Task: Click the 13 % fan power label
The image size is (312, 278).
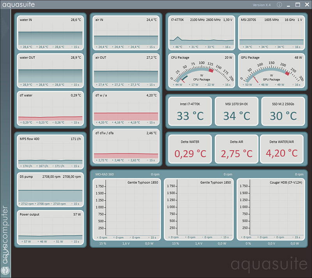Action: (x=175, y=243)
